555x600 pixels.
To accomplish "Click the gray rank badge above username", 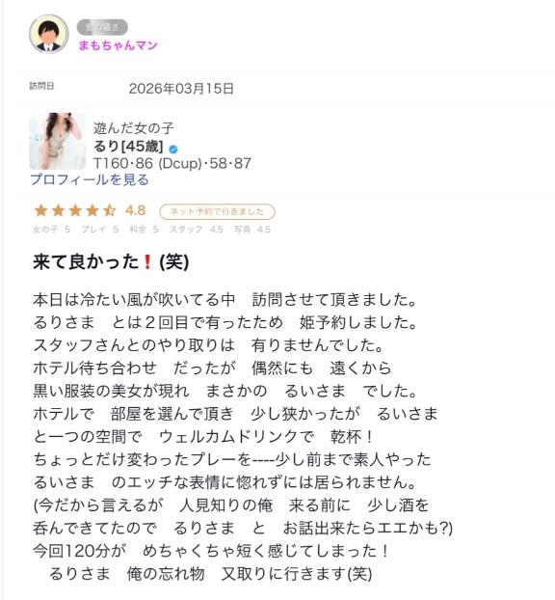I will click(x=102, y=27).
